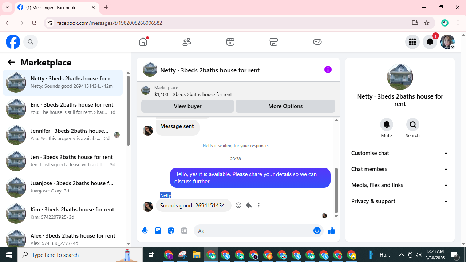The height and width of the screenshot is (262, 466).
Task: Open the Marketplace tab
Action: tap(274, 42)
